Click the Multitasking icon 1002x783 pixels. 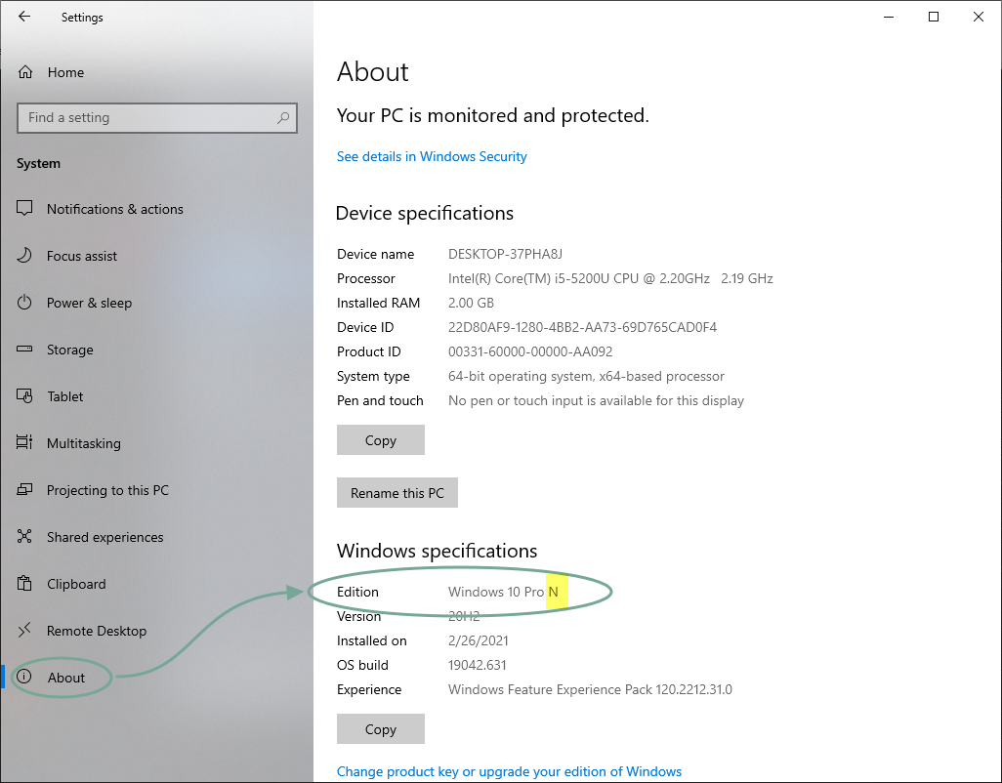pyautogui.click(x=24, y=442)
